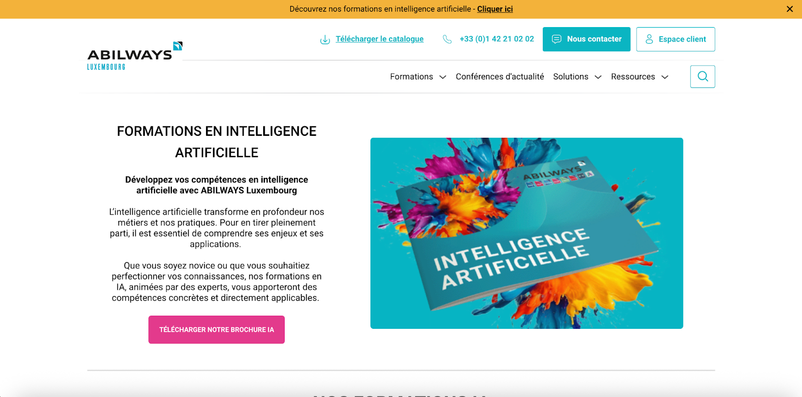Expand the Formations chevron arrow

coord(443,77)
